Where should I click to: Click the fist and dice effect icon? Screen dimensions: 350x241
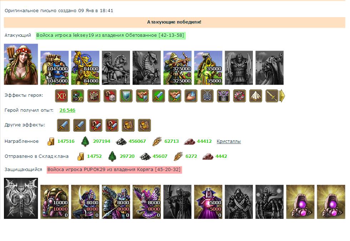click(x=110, y=96)
